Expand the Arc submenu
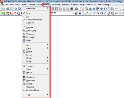 click(36, 45)
